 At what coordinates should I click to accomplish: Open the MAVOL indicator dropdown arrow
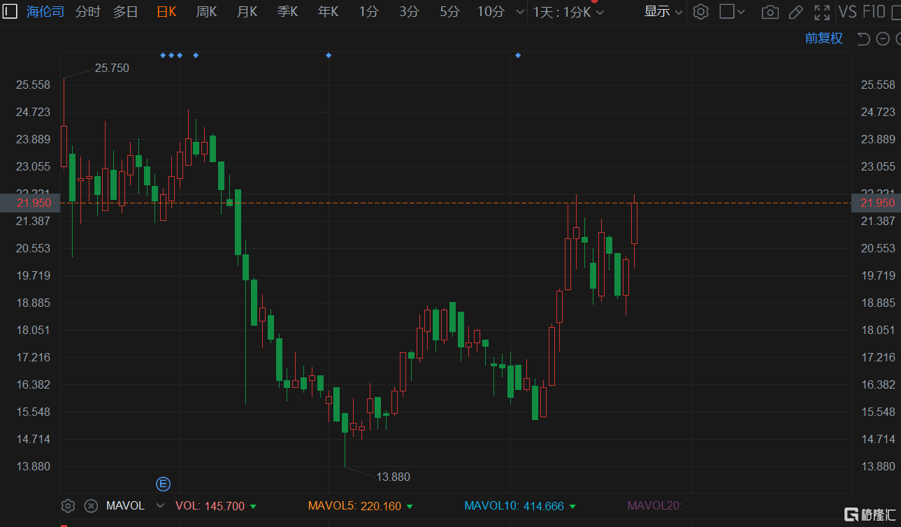tap(160, 506)
